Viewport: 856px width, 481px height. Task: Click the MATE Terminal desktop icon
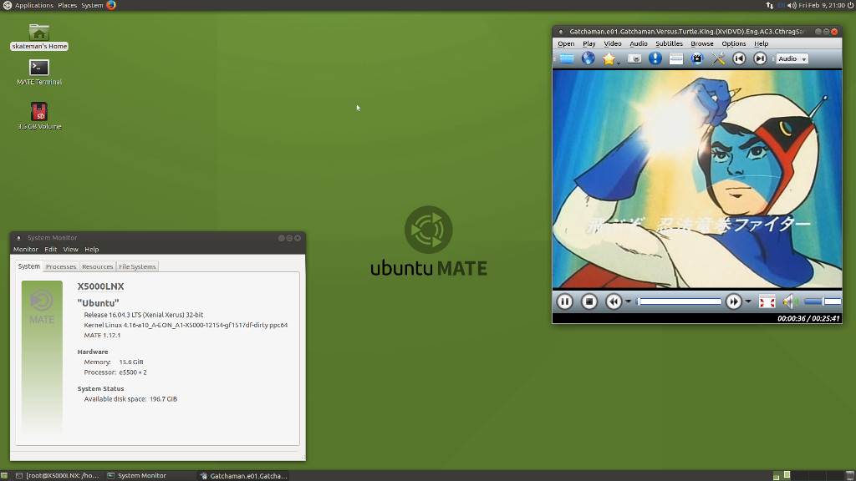click(38, 72)
